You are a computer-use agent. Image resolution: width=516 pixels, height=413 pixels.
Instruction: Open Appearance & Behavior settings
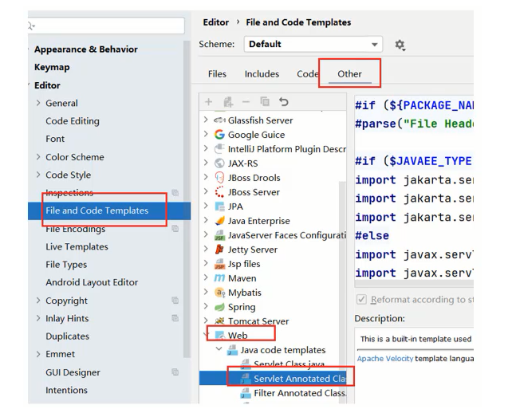click(x=86, y=49)
